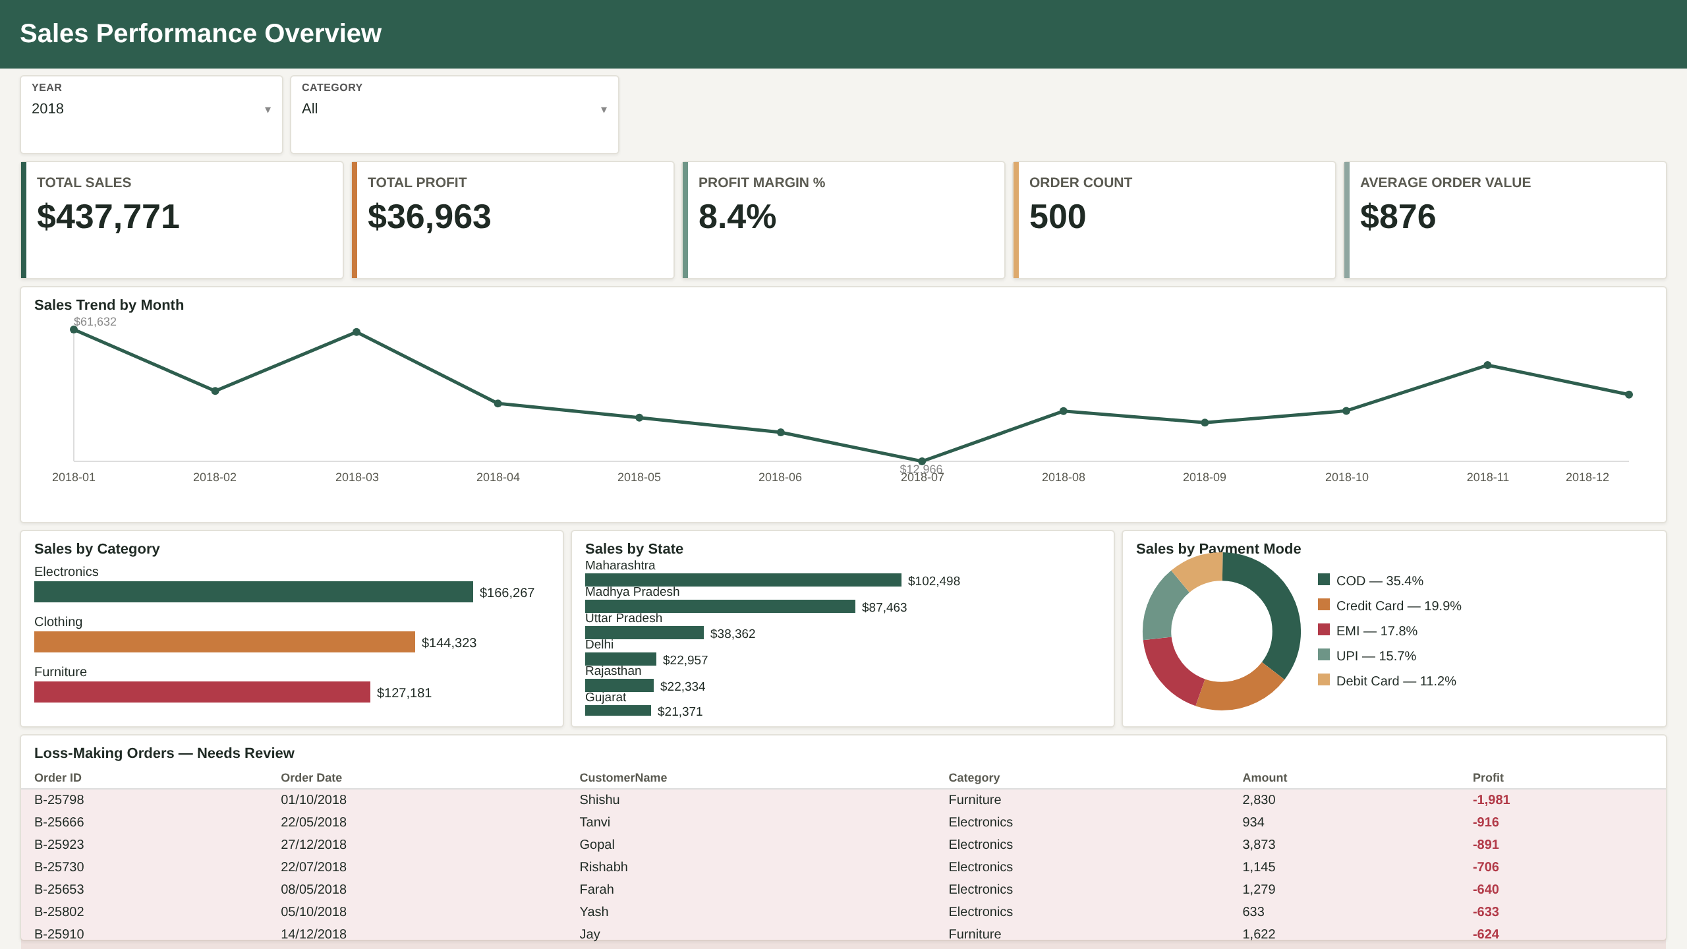This screenshot has width=1687, height=949.
Task: Click the Maharashtra bar in Sales by State
Action: pyautogui.click(x=743, y=580)
